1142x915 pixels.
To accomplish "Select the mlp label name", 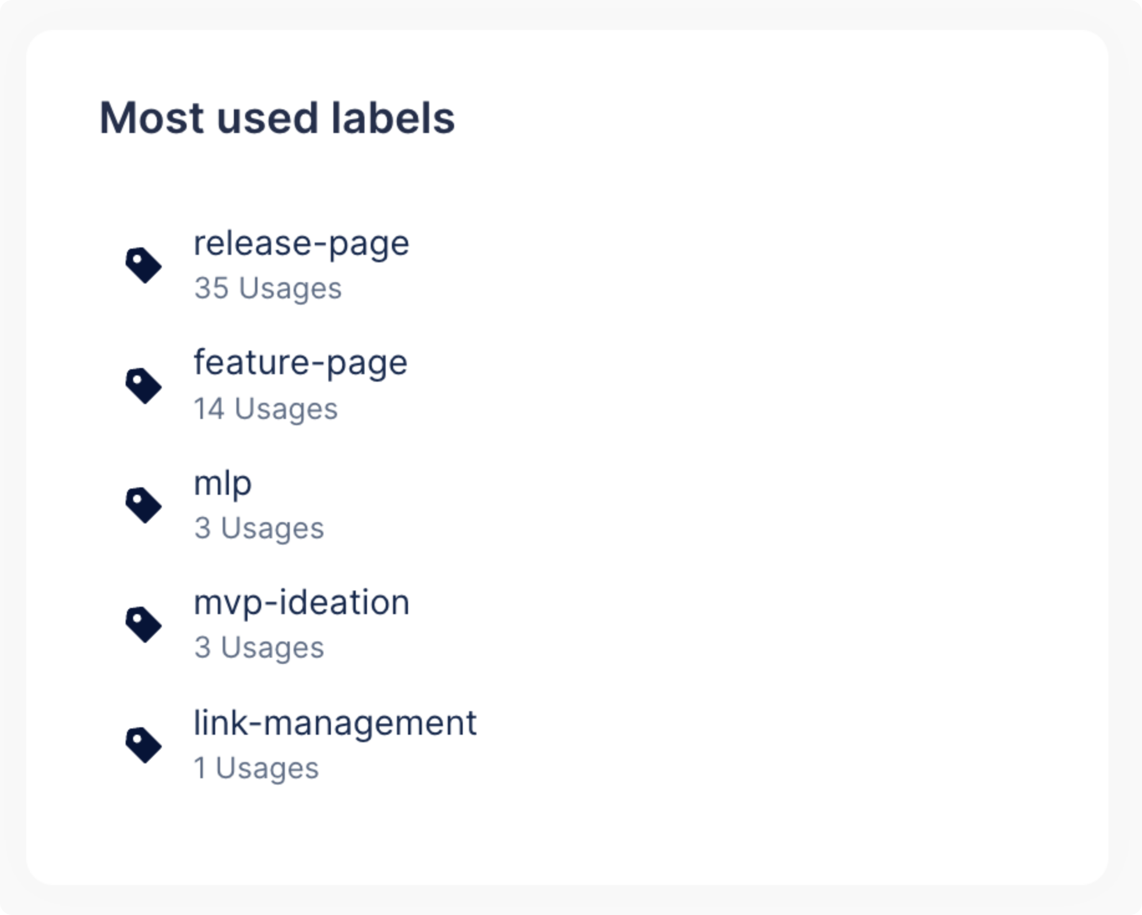I will pos(222,483).
